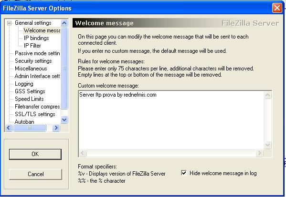This screenshot has width=286, height=197.
Task: Select Speed Limits entry
Action: pyautogui.click(x=29, y=99)
